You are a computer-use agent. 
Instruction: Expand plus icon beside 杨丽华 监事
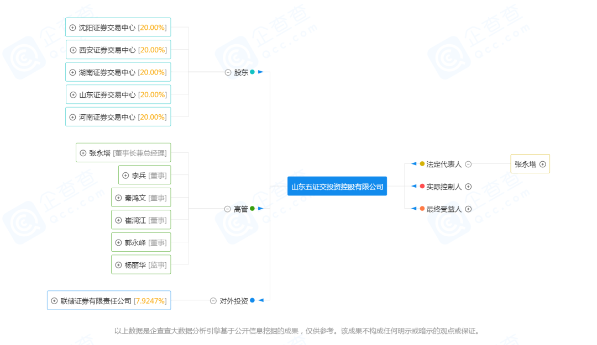pyautogui.click(x=118, y=265)
